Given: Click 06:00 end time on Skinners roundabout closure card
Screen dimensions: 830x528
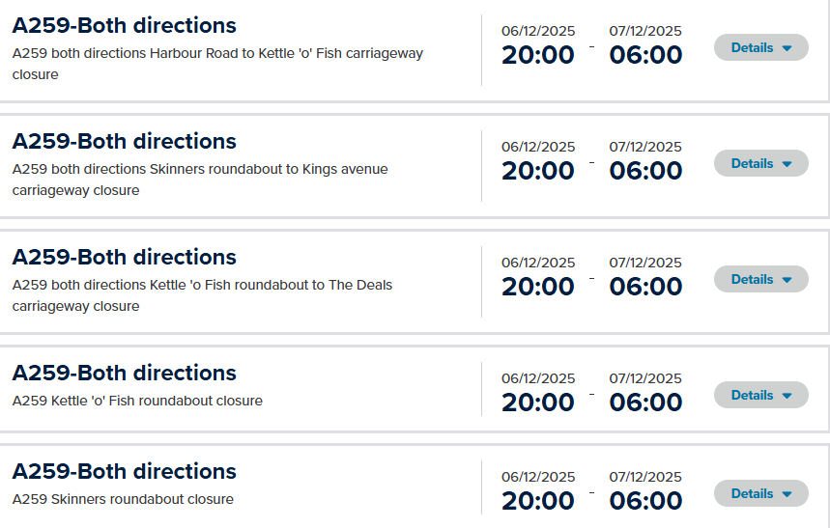Looking at the screenshot, I should click(645, 501).
